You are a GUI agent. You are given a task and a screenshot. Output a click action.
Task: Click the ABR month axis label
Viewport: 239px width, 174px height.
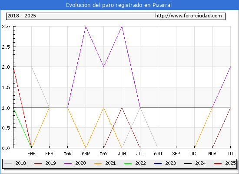pos(86,154)
